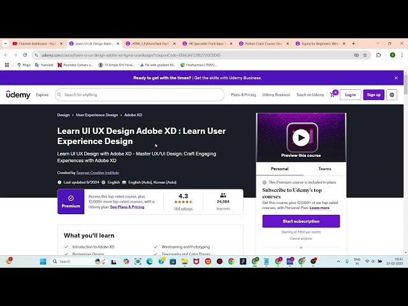Open Brave browser from the taskbar
The image size is (408, 306).
(x=208, y=261)
